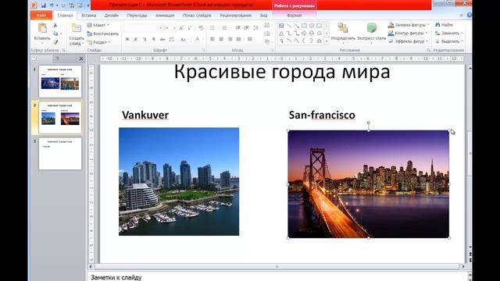Open the Format (Формат) picture tools tab
This screenshot has width=500, height=281.
pos(295,16)
